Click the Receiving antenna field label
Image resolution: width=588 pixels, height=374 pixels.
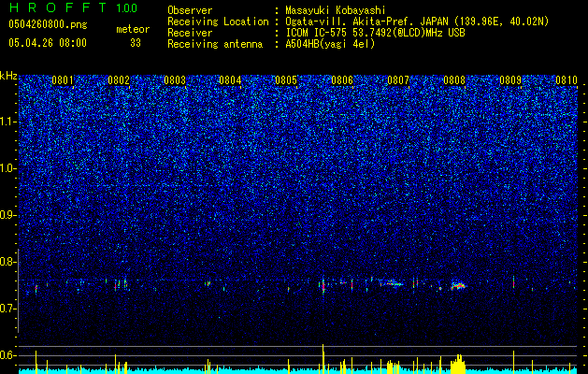click(215, 44)
